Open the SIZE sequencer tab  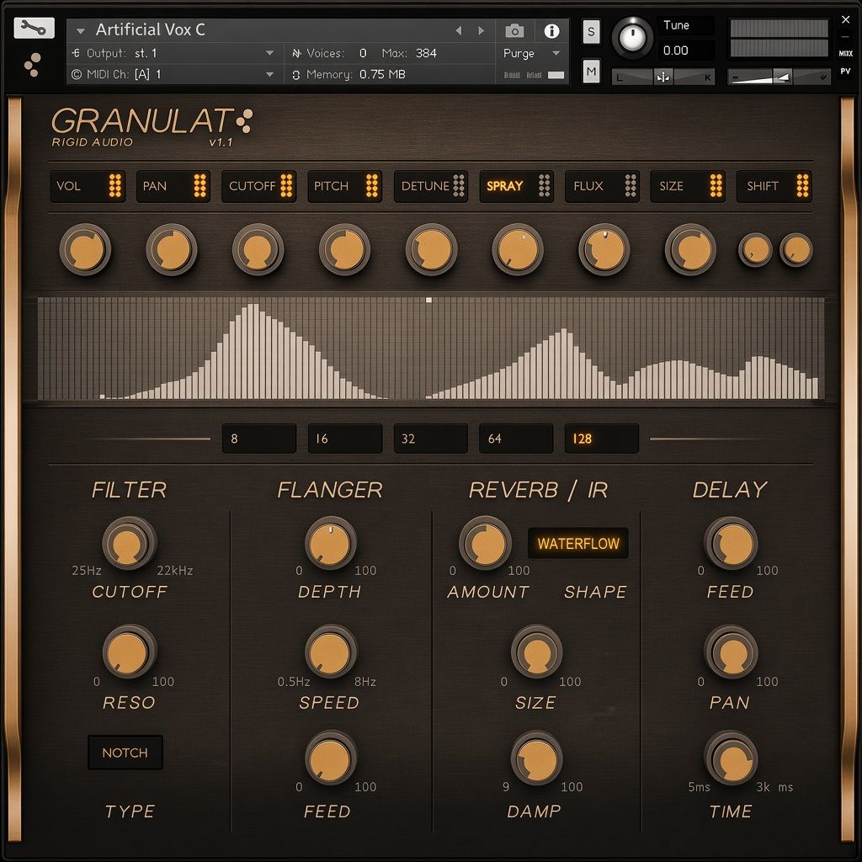pyautogui.click(x=688, y=186)
